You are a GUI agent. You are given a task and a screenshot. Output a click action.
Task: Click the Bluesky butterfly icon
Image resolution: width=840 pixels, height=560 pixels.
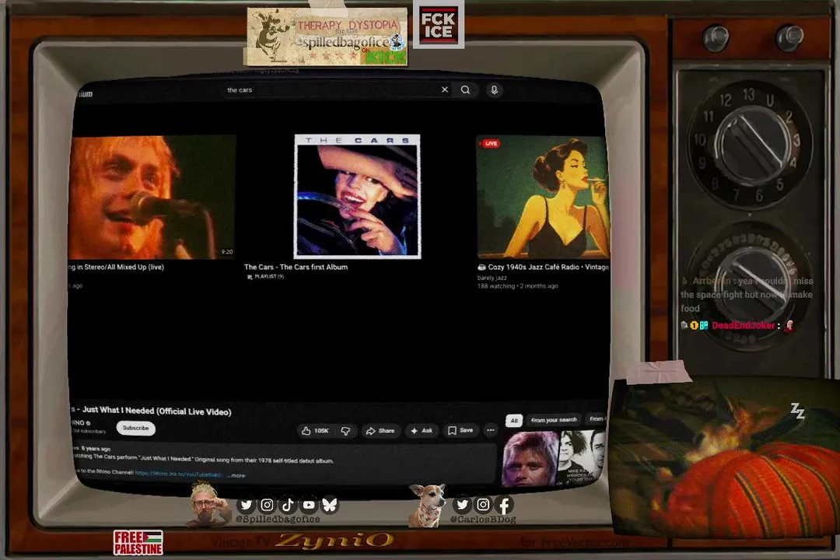click(x=330, y=505)
